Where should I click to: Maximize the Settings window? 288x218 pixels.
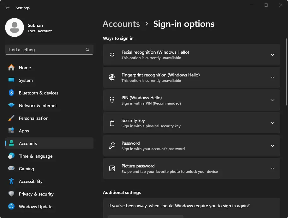click(266, 5)
